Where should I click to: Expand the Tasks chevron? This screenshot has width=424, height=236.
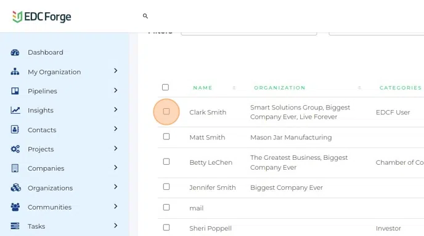pyautogui.click(x=116, y=226)
